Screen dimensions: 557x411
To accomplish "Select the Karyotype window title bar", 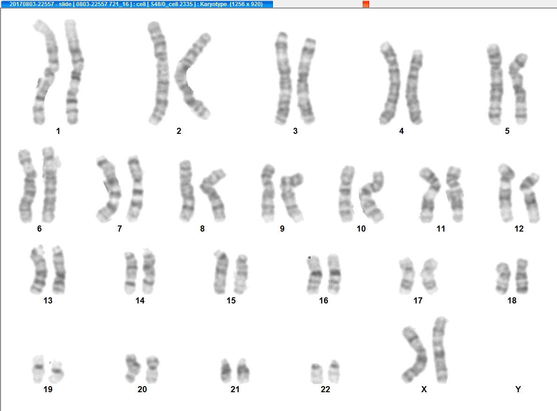I will tap(136, 4).
